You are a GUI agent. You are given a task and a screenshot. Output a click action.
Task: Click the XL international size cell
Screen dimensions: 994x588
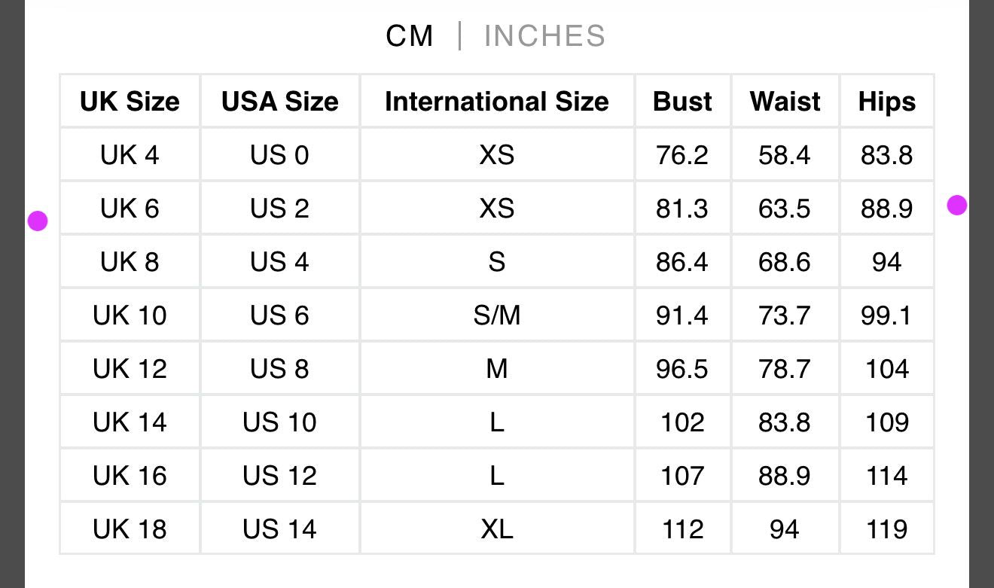[x=496, y=529]
